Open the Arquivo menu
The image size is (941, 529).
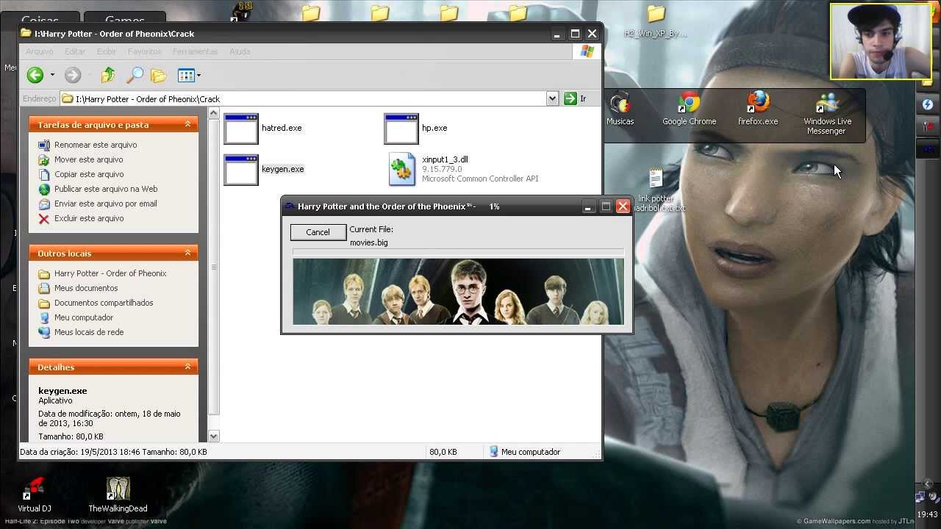[x=40, y=51]
